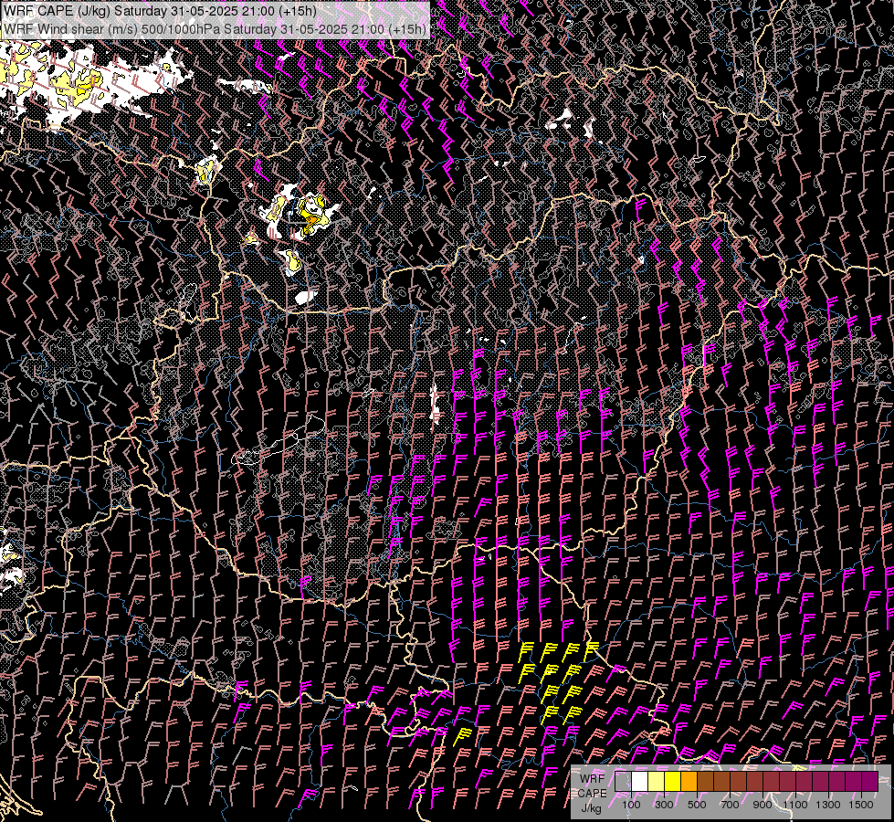Select the brown 500–600 legend swatch
Viewport: 894px width, 822px height.
(706, 781)
